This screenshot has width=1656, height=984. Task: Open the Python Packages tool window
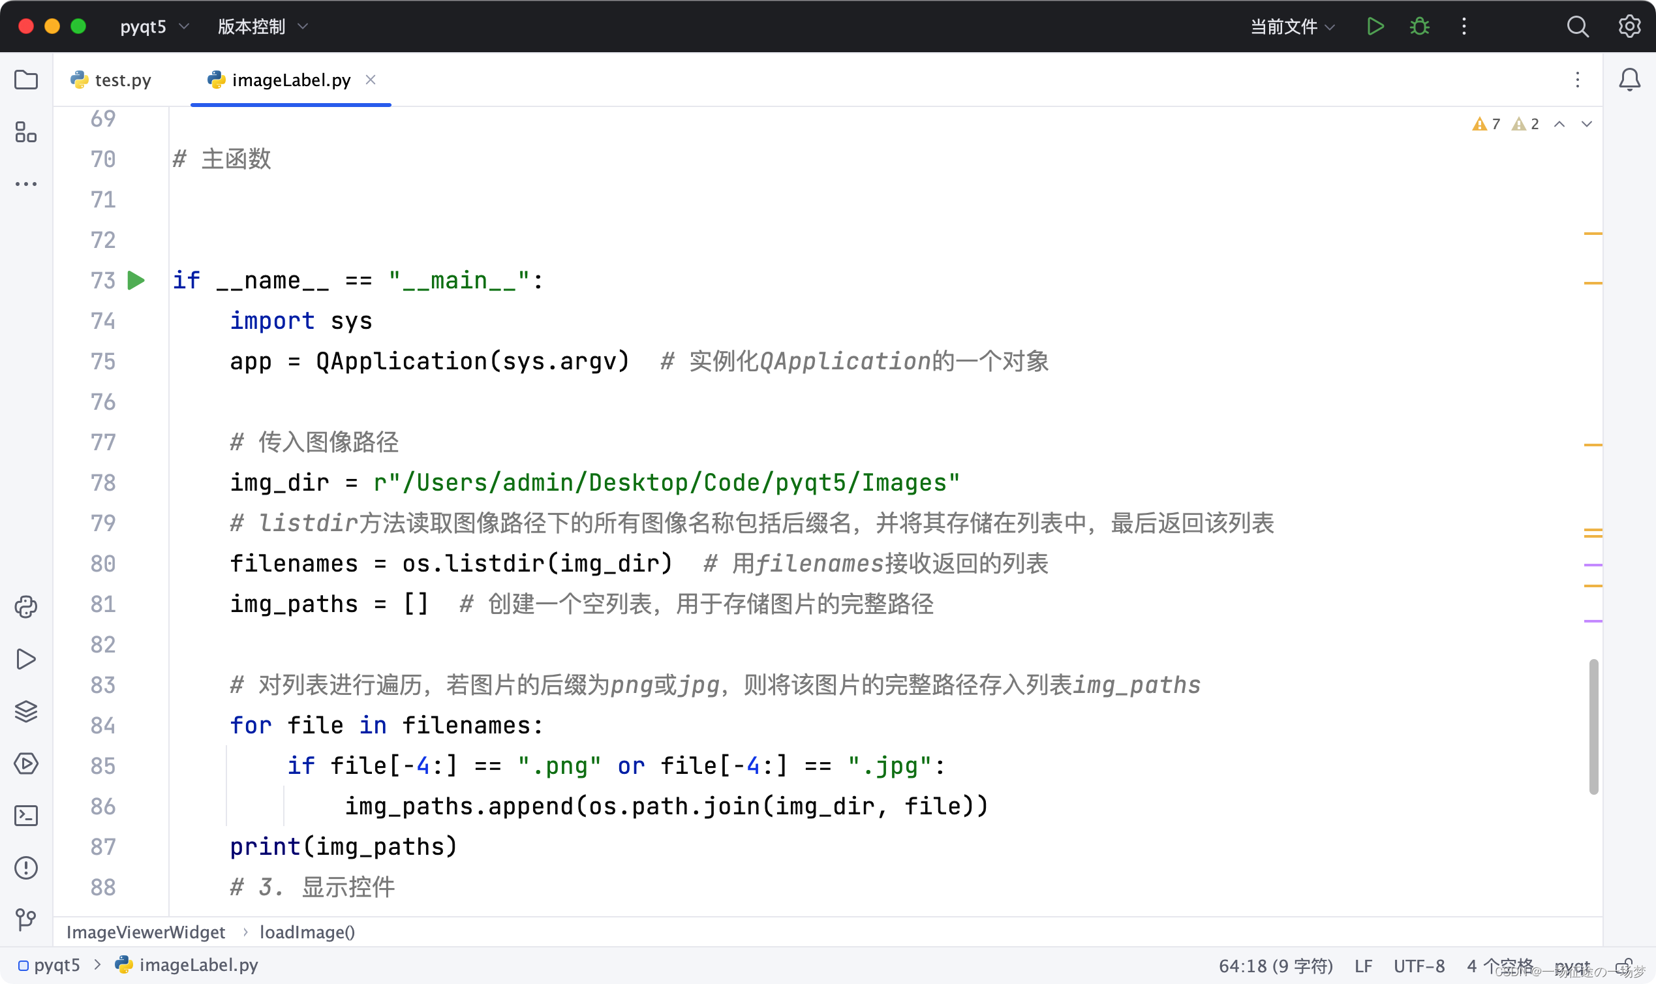(x=27, y=711)
